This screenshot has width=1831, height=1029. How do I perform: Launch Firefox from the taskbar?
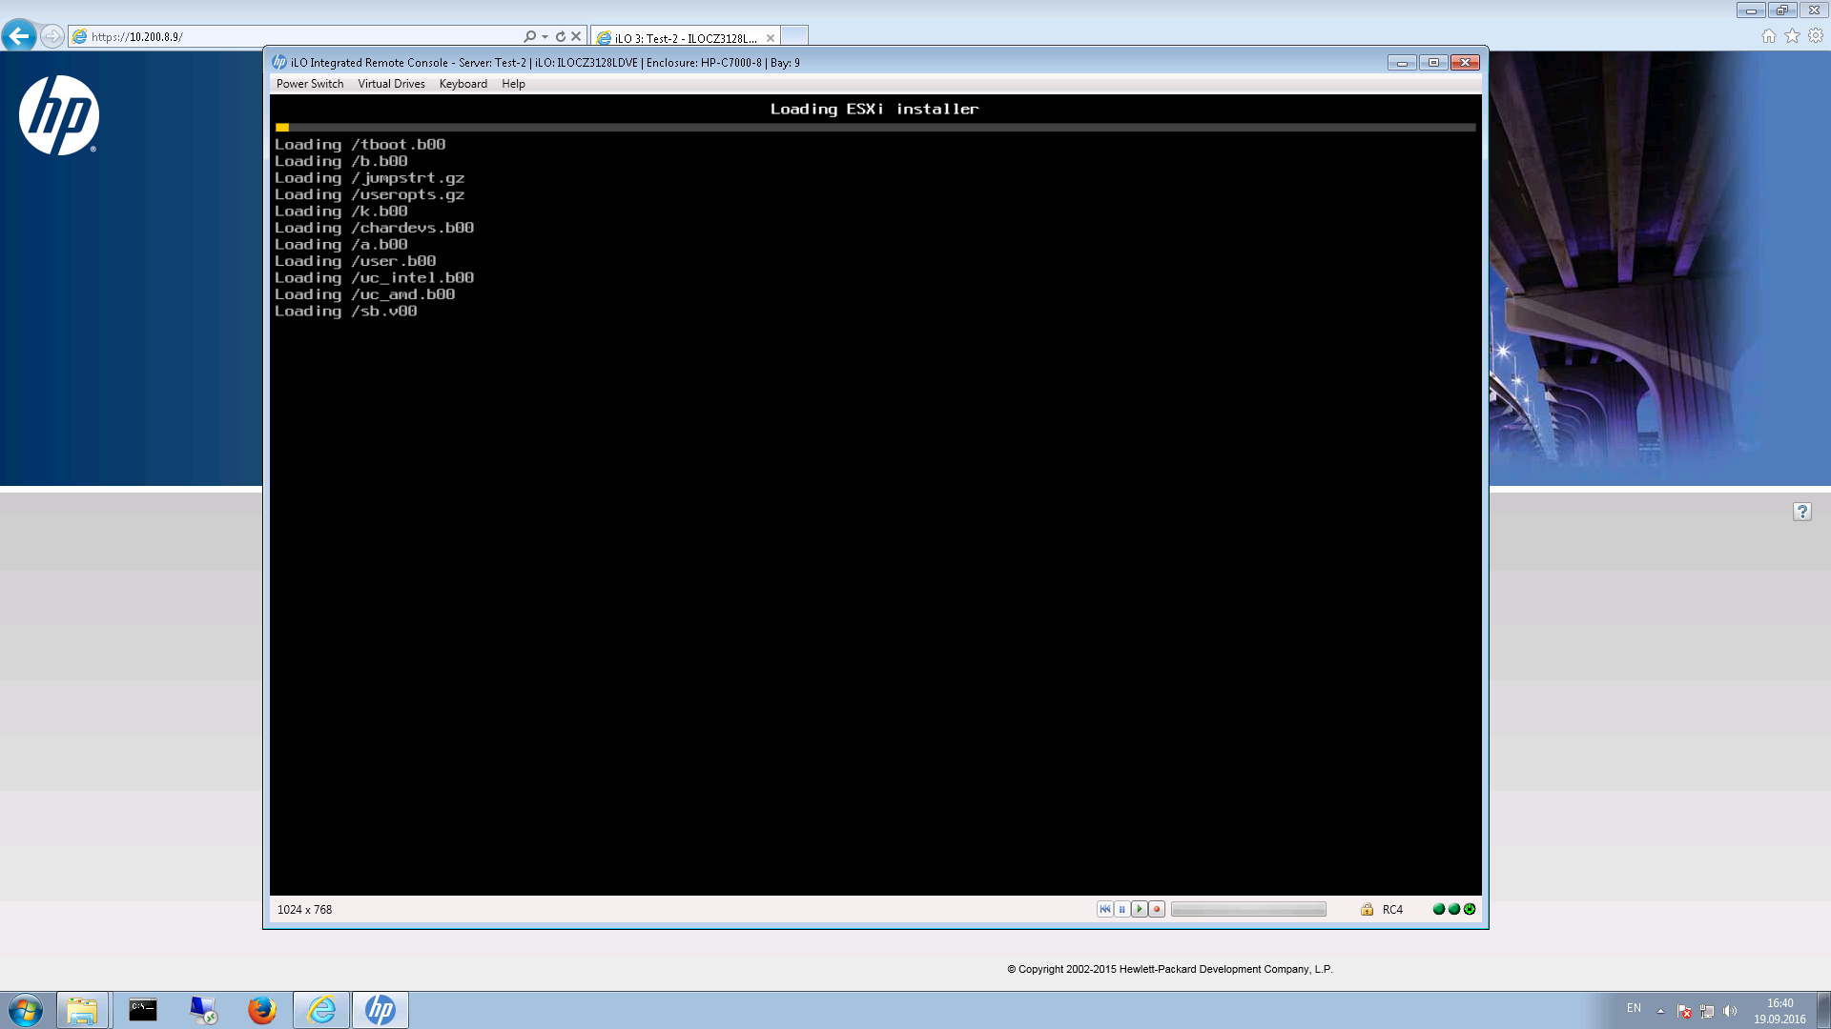pyautogui.click(x=261, y=1010)
